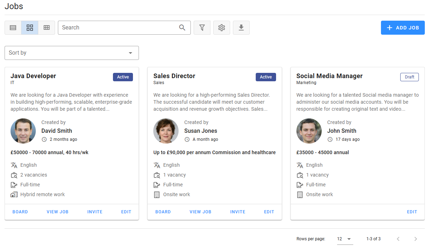Download the jobs list
429x248 pixels.
[x=241, y=28]
